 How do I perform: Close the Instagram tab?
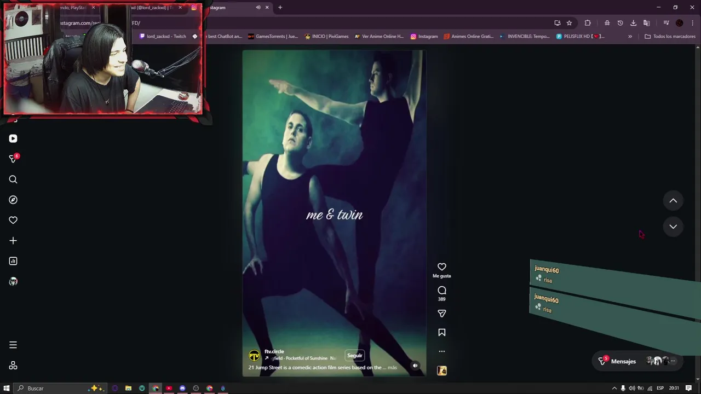click(x=267, y=8)
